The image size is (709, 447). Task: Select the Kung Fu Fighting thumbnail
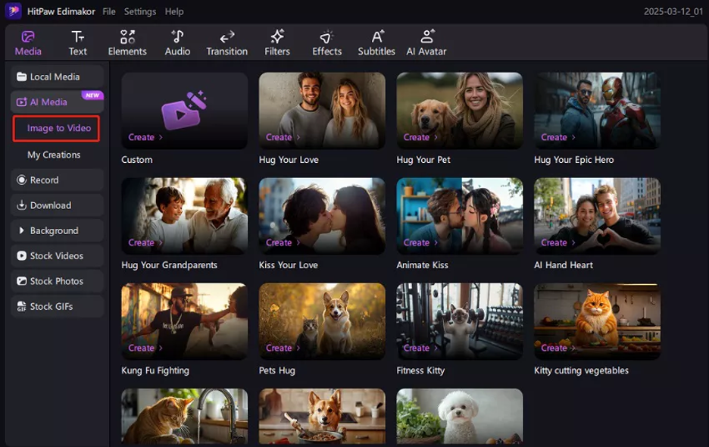pos(185,321)
